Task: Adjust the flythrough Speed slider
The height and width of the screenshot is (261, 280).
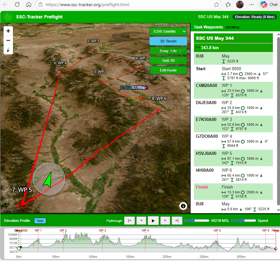Action: click(x=243, y=221)
